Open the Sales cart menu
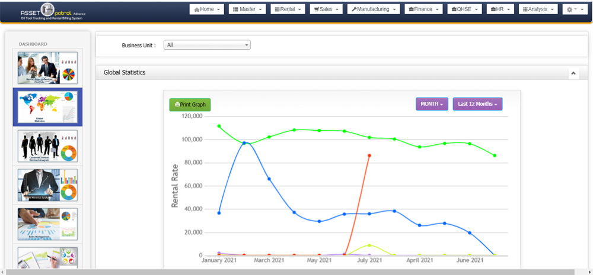Screen dimensions: 593x275 coord(327,9)
